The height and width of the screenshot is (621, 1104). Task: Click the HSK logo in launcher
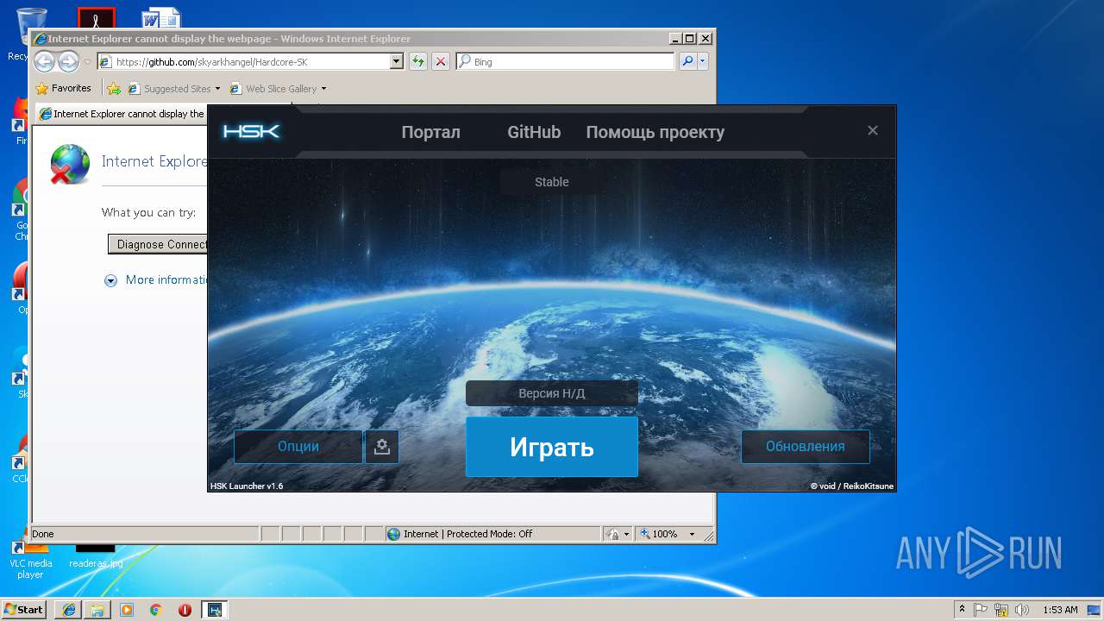point(251,132)
